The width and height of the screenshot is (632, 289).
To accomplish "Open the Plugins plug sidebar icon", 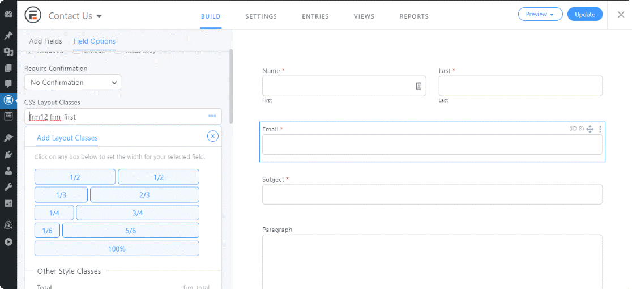I will pyautogui.click(x=8, y=154).
